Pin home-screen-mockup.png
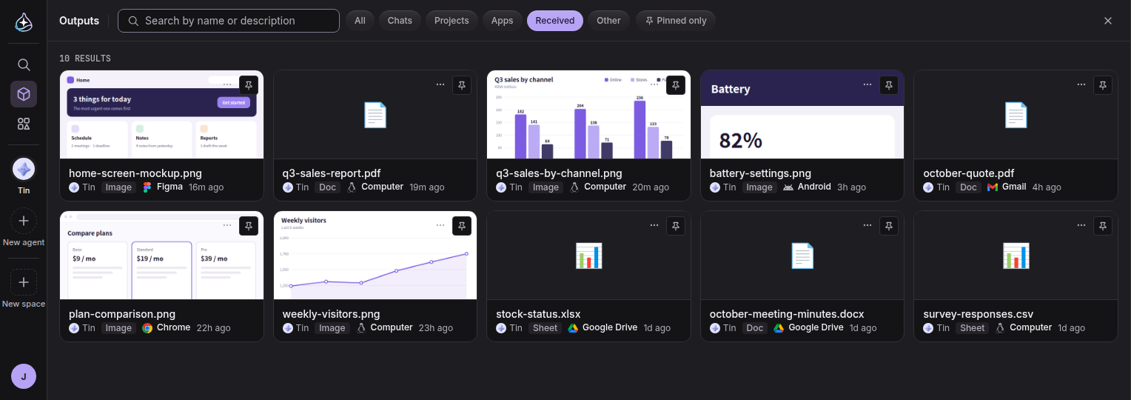 [249, 85]
